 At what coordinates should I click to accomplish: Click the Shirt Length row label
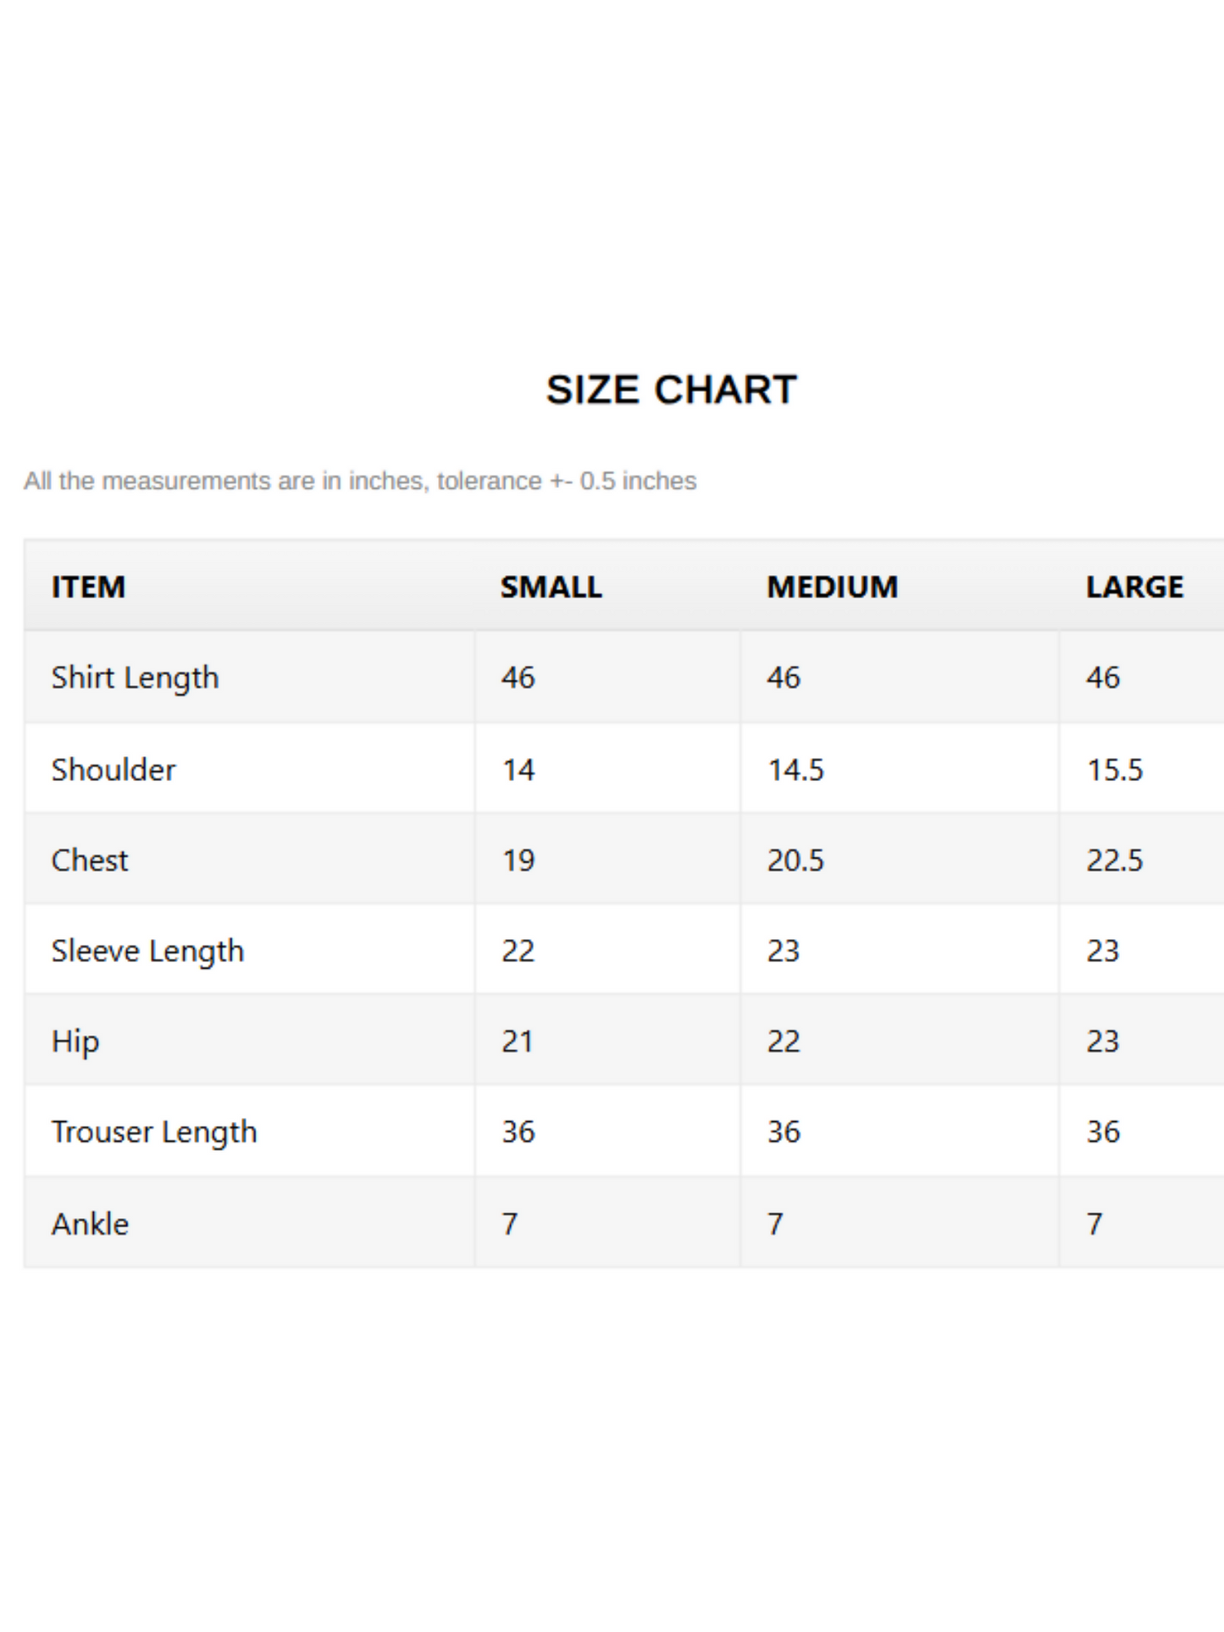(x=136, y=678)
